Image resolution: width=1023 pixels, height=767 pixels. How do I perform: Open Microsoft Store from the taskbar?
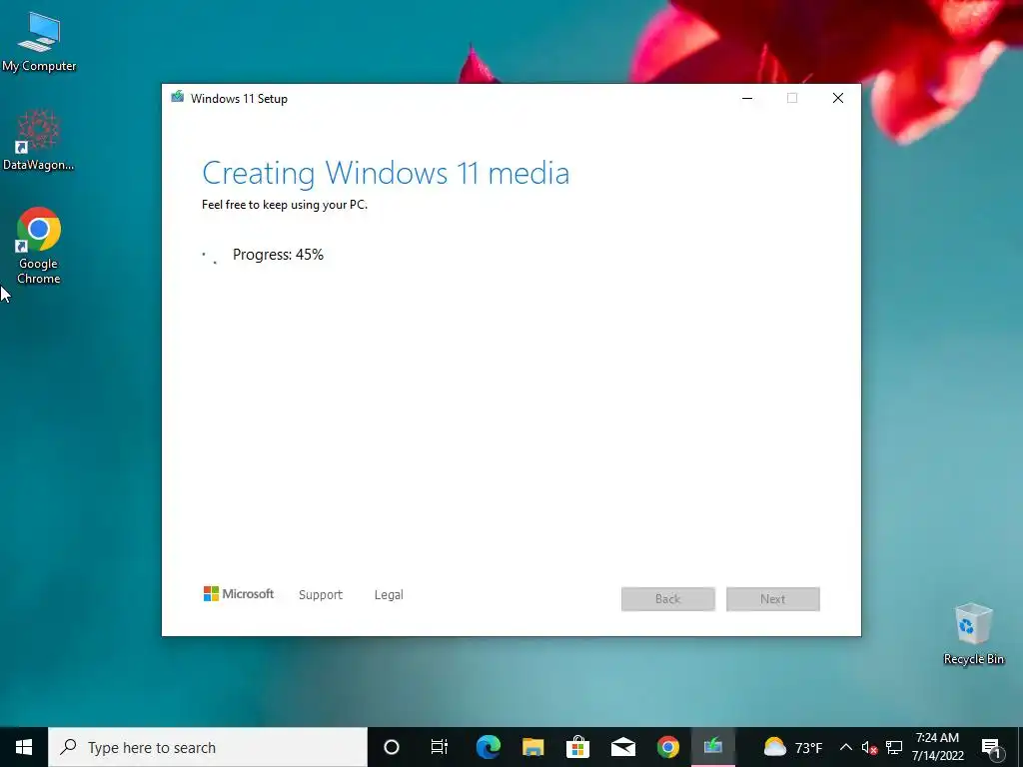(578, 747)
